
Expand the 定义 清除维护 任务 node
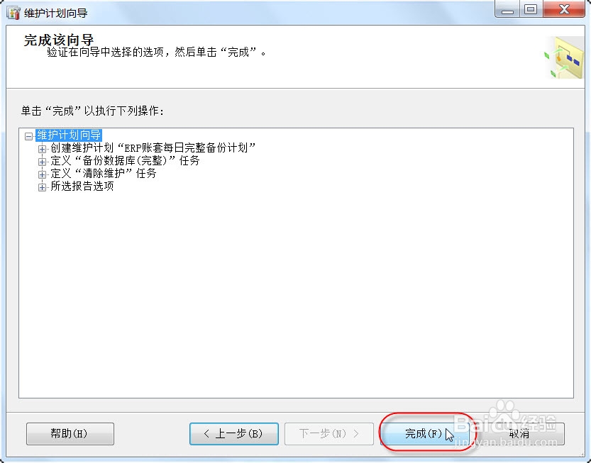coord(43,174)
